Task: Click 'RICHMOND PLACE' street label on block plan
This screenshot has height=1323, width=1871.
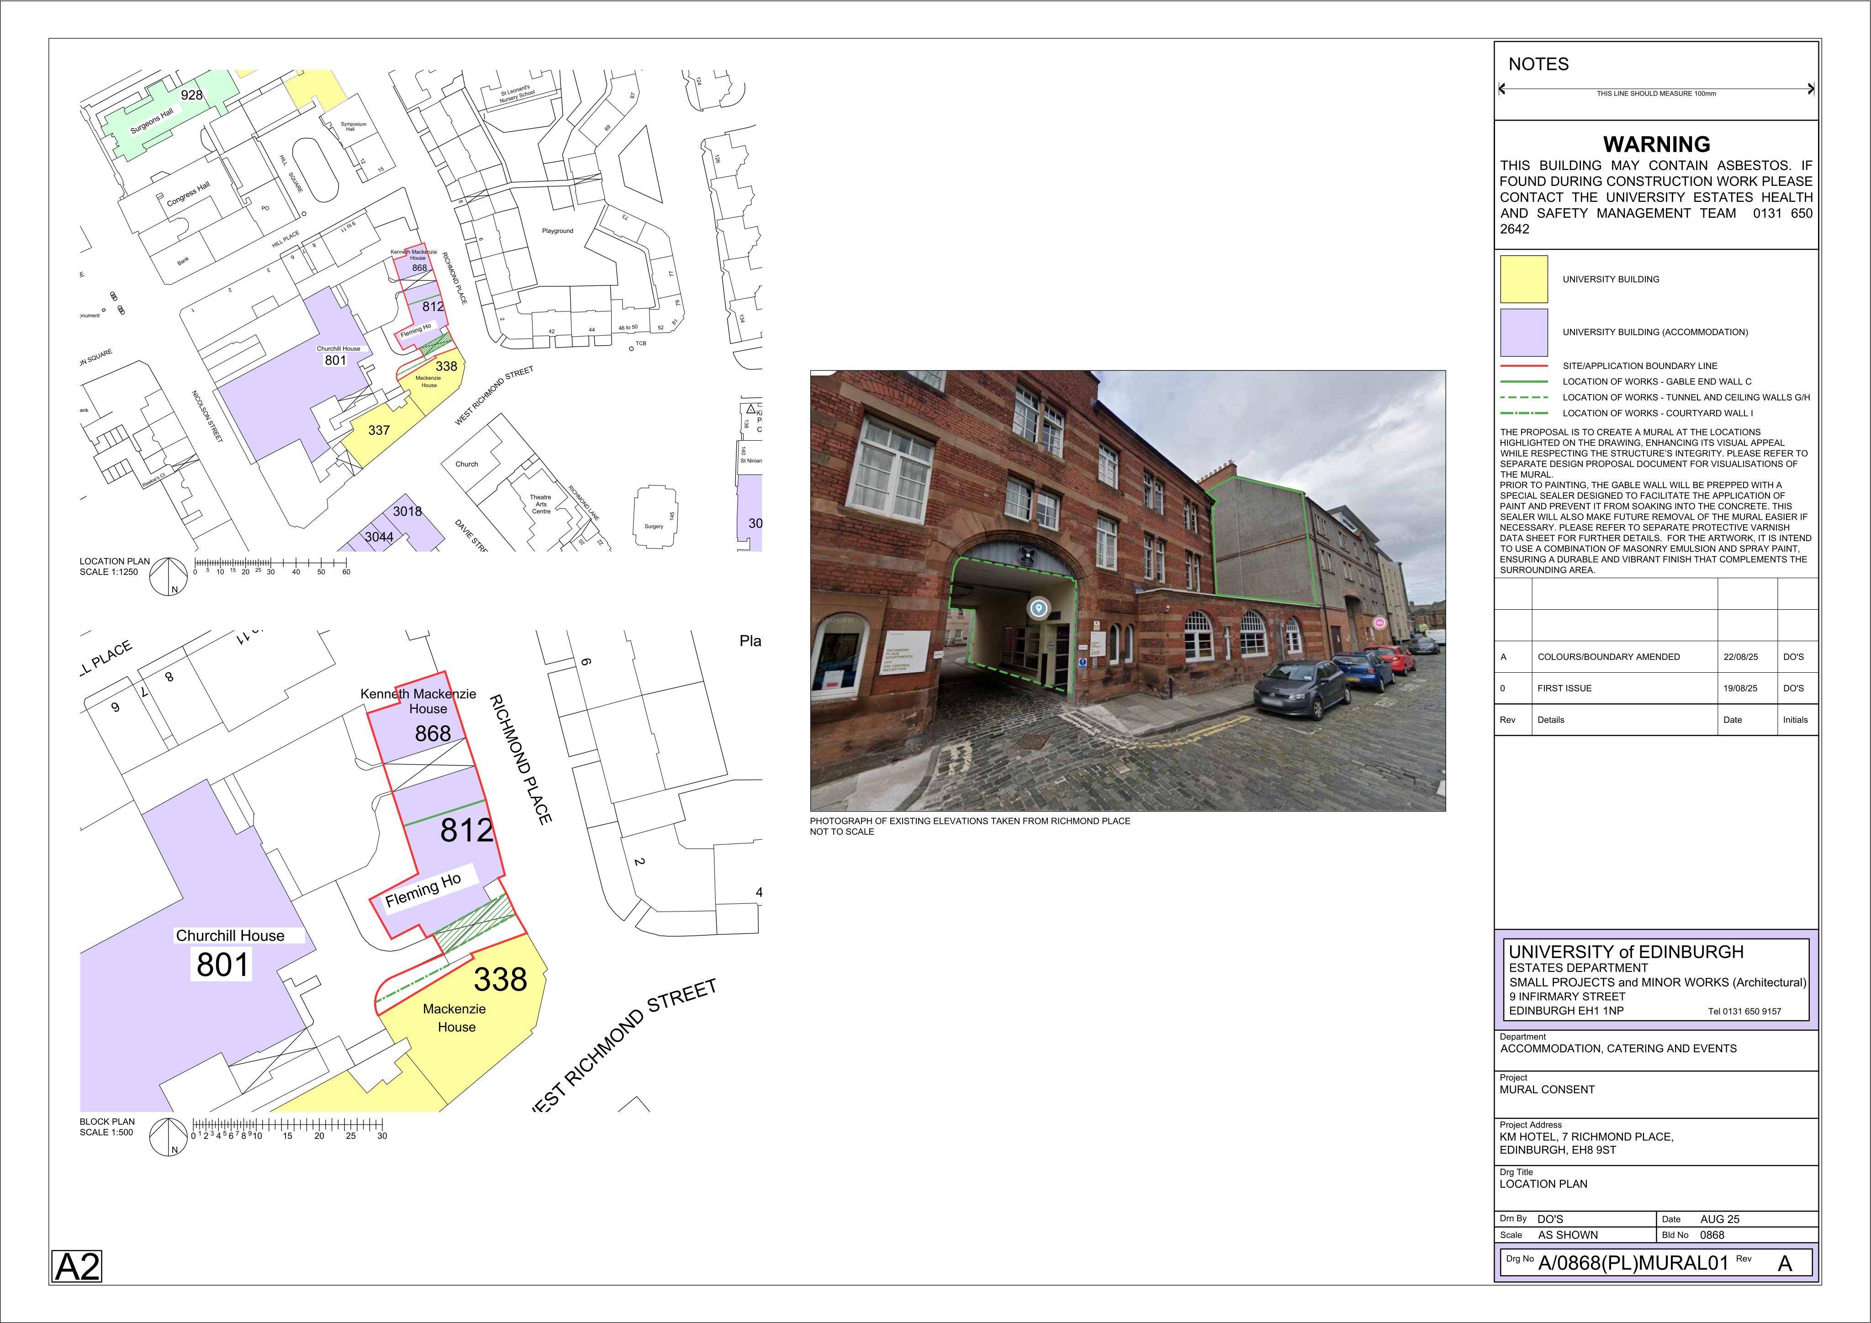Action: tap(521, 759)
